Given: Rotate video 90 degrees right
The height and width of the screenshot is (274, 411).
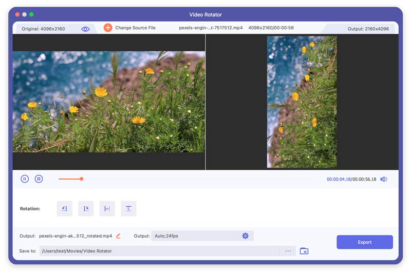Looking at the screenshot, I should click(x=86, y=208).
